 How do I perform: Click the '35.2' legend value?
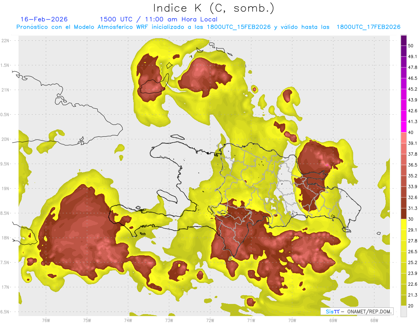(413, 176)
